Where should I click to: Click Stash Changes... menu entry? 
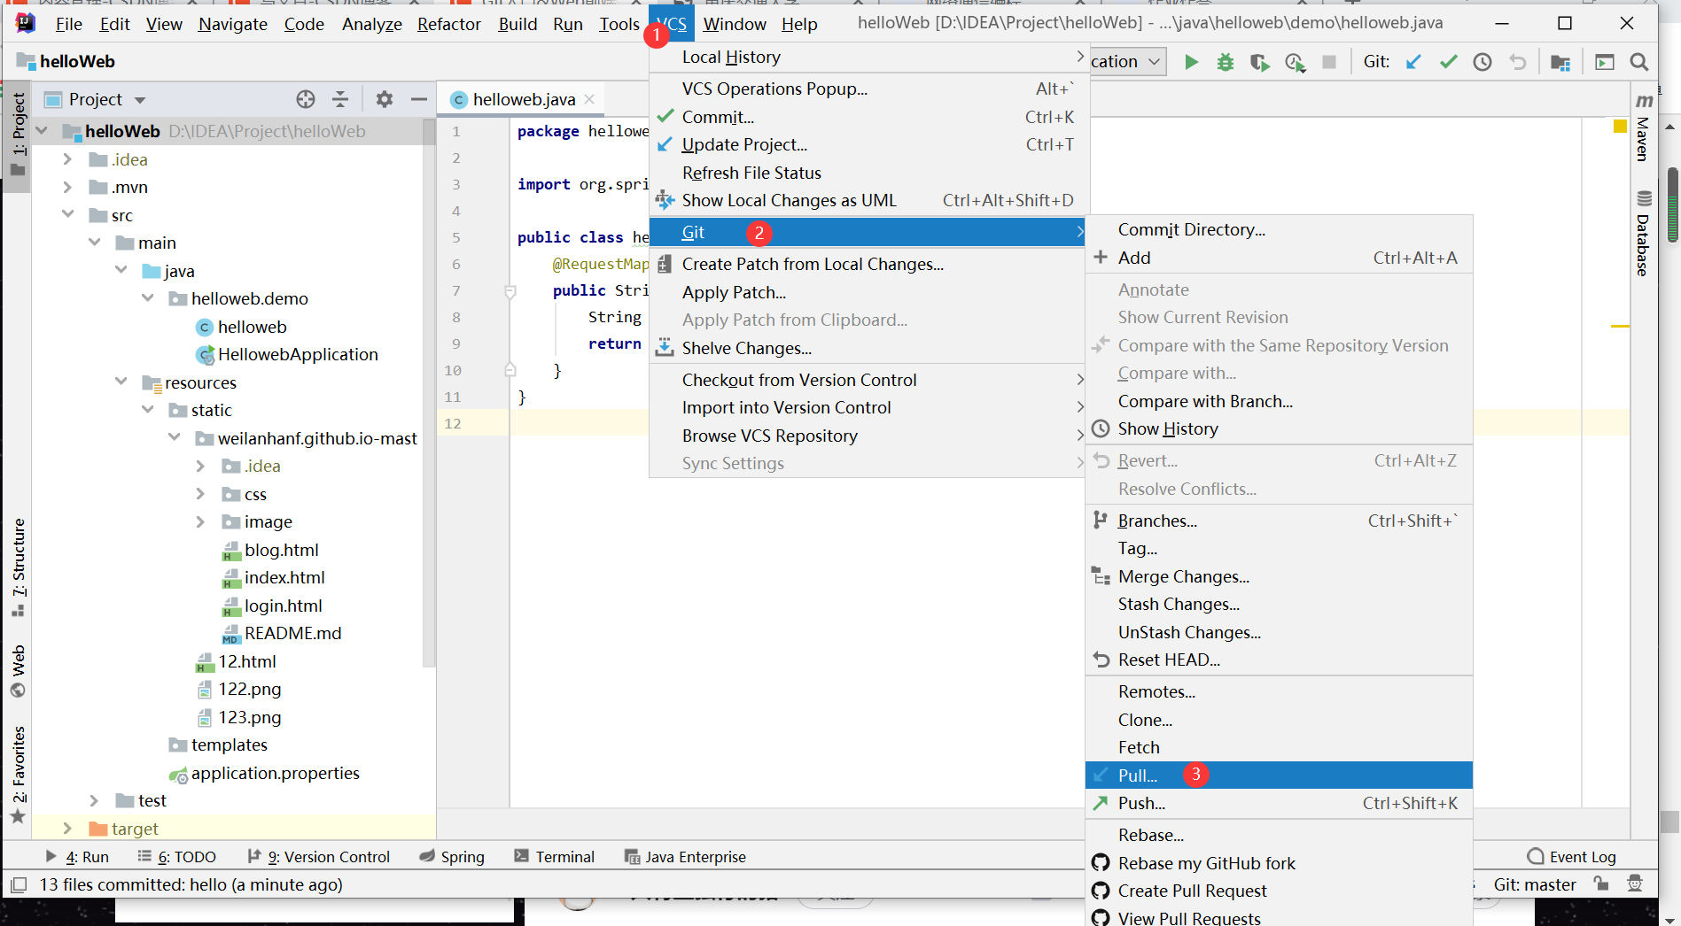1278,604
